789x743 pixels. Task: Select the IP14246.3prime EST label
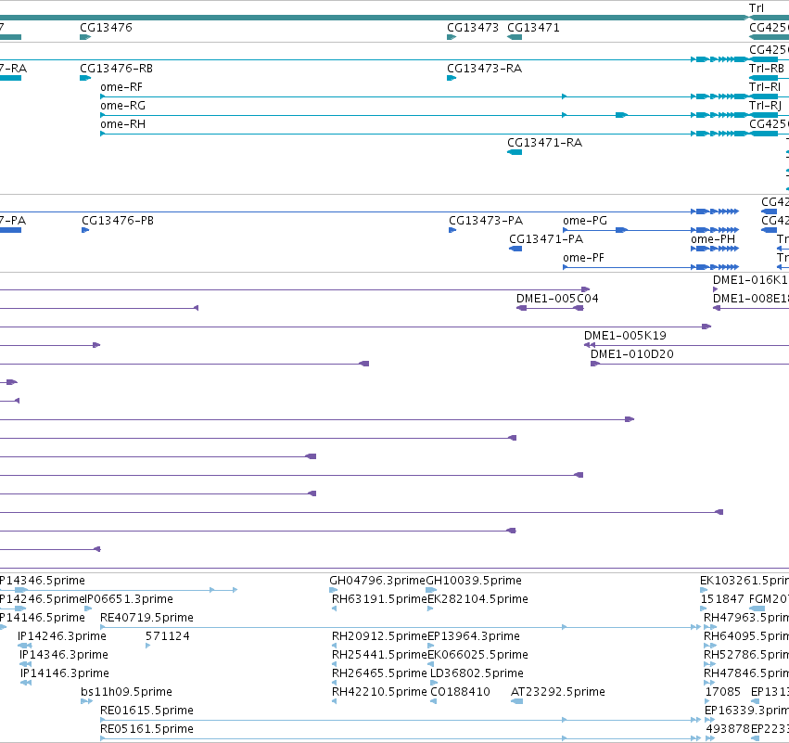[62, 636]
